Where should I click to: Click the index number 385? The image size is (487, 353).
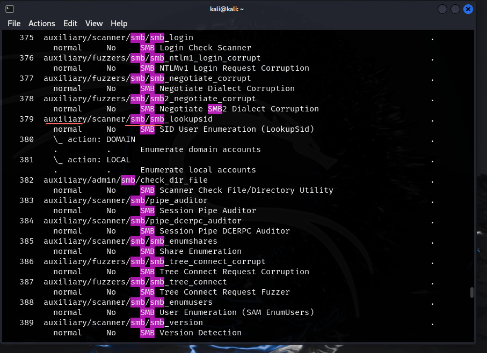click(27, 242)
